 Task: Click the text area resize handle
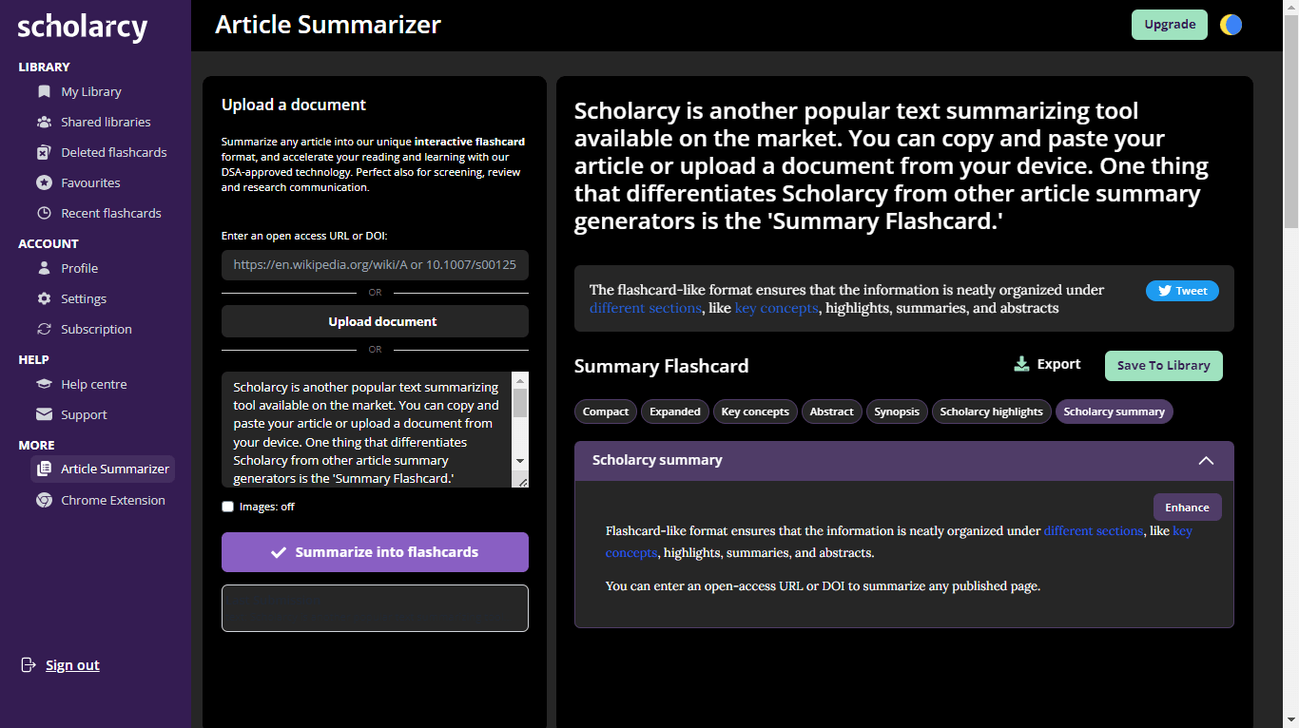(x=522, y=482)
